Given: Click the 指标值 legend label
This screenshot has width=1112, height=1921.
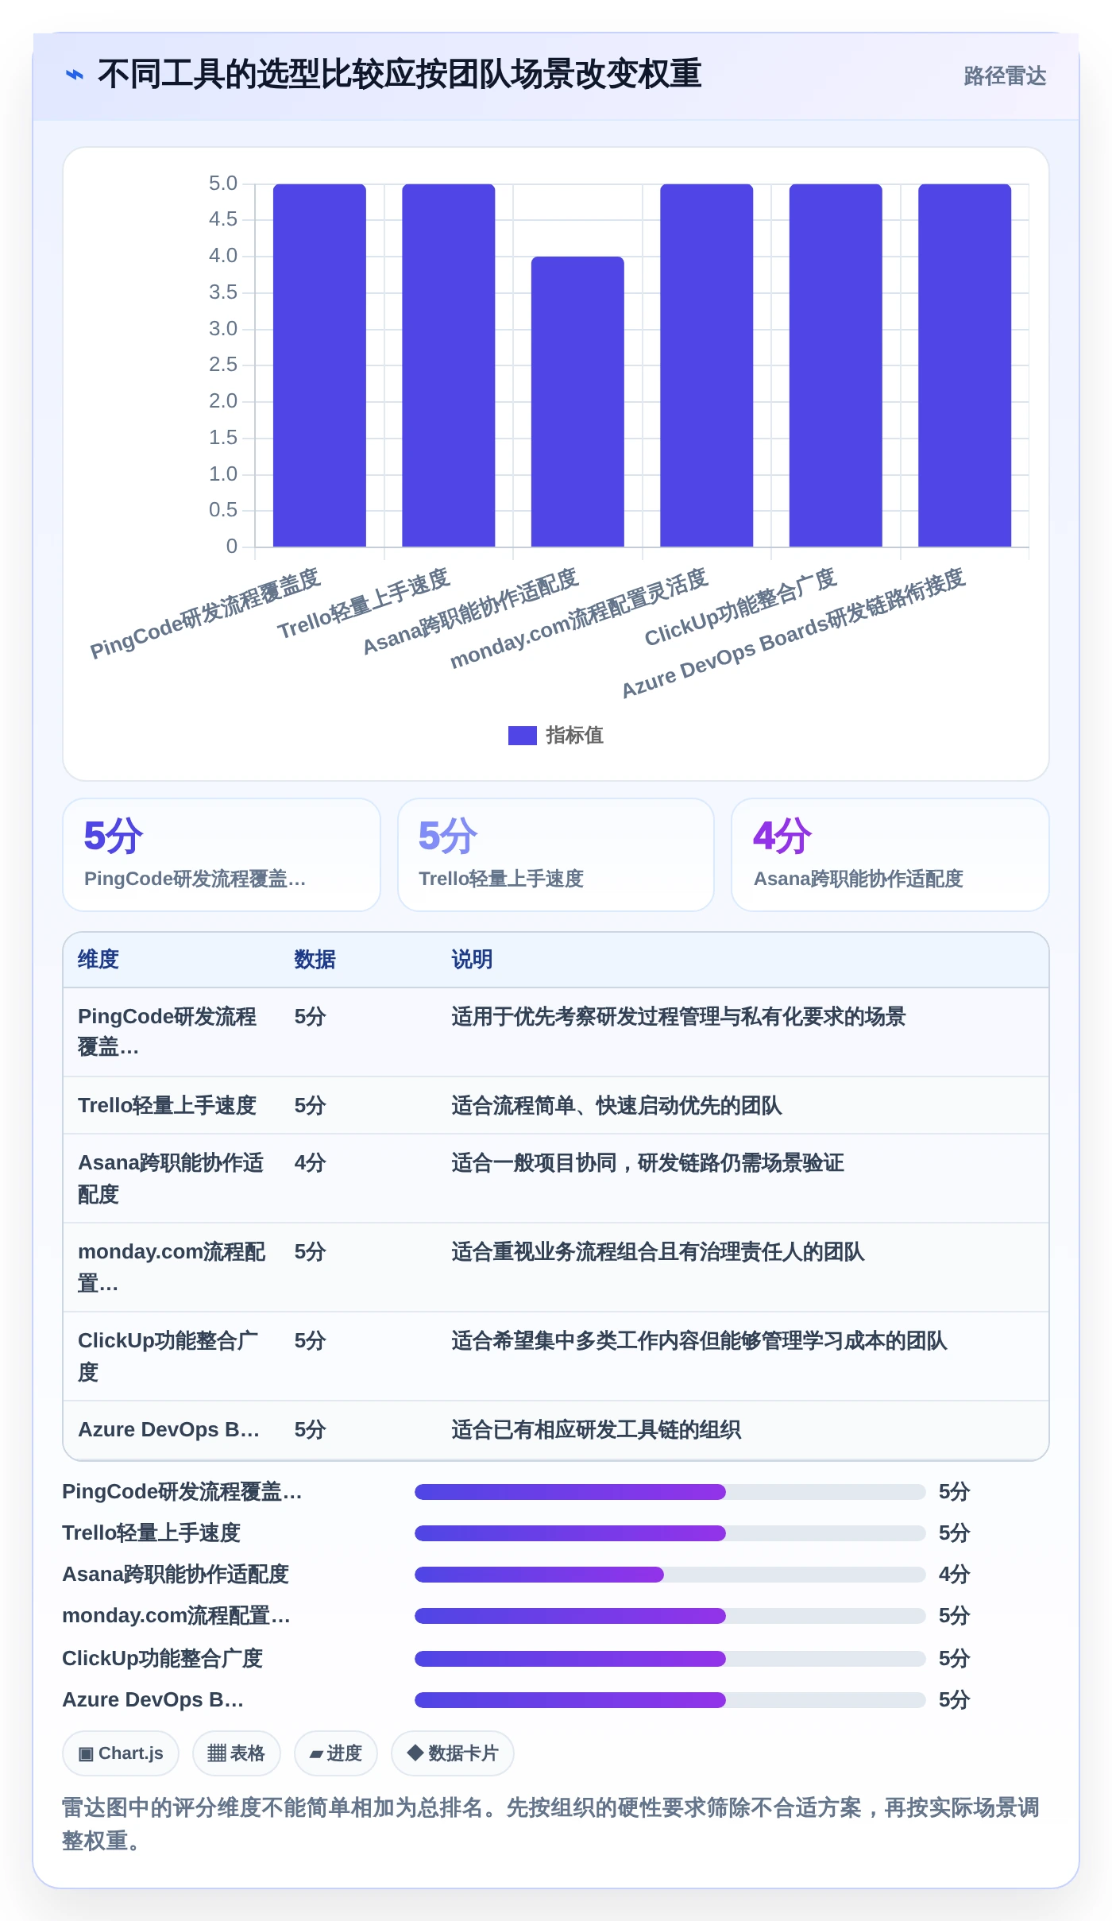Looking at the screenshot, I should coord(574,736).
